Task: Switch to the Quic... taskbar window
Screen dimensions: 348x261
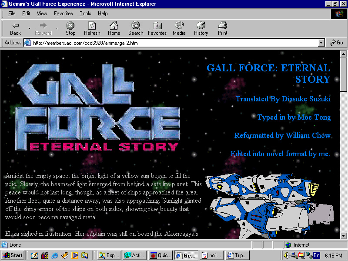Action: pos(161,255)
